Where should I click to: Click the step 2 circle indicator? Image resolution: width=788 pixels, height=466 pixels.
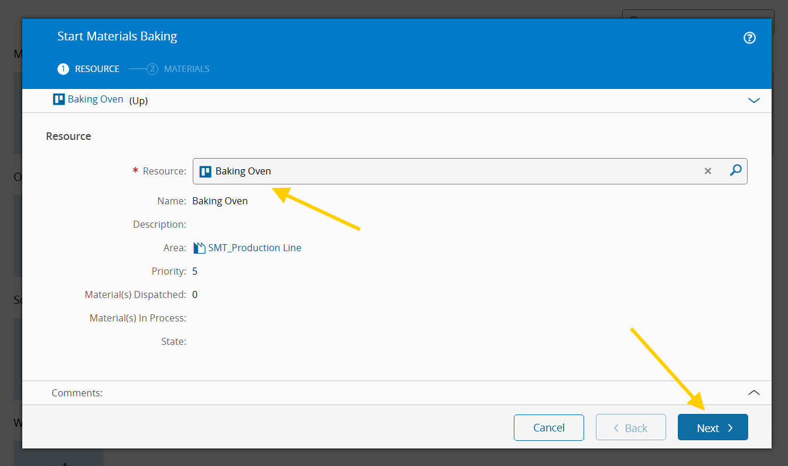click(152, 69)
